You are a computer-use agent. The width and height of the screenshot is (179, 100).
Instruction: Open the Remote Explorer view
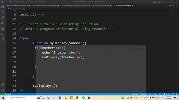point(3,34)
